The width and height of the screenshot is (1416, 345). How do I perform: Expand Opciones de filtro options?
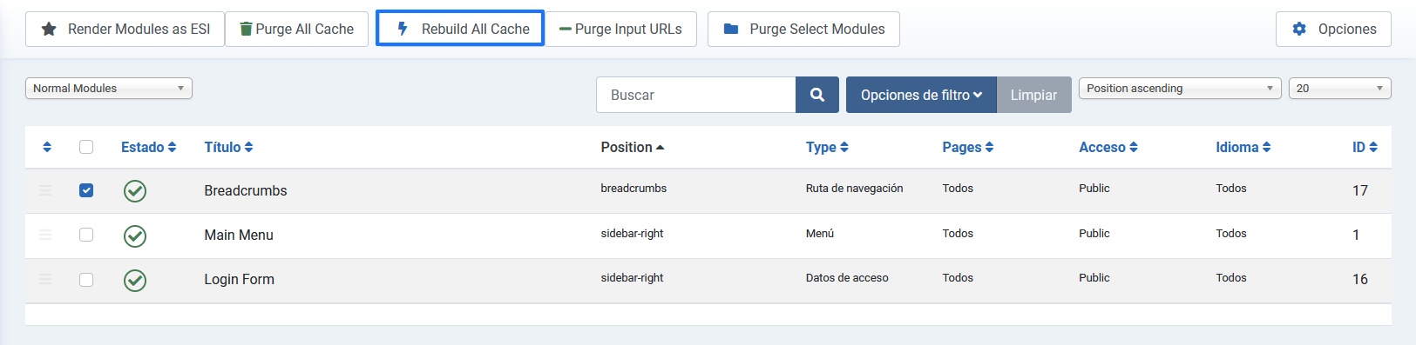[921, 95]
